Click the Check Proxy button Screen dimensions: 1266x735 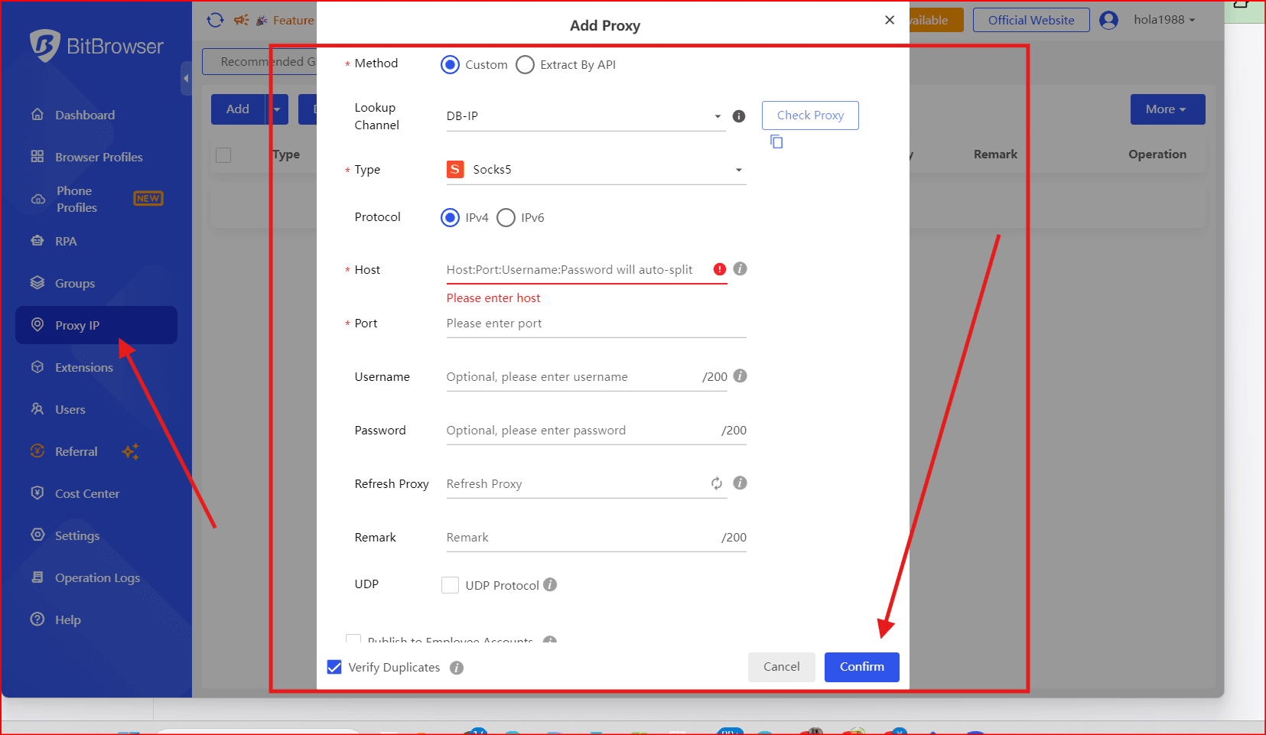click(810, 115)
